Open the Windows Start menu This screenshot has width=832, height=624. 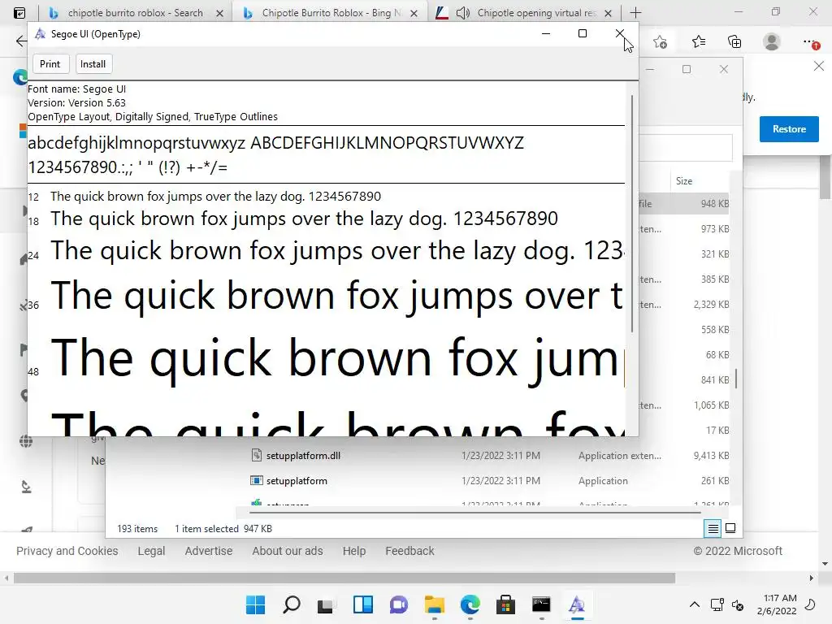point(255,604)
